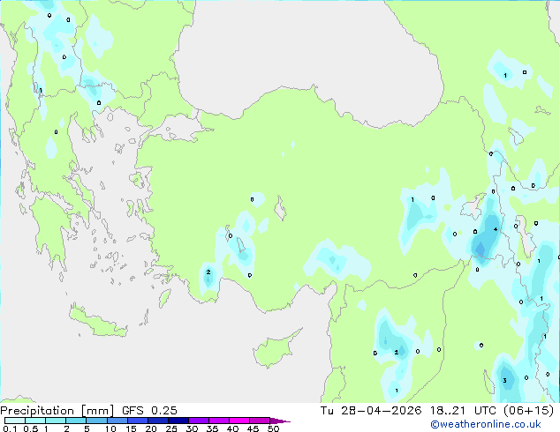
Task: Open the weatheronline.co.uk copyright link
Action: point(486,424)
